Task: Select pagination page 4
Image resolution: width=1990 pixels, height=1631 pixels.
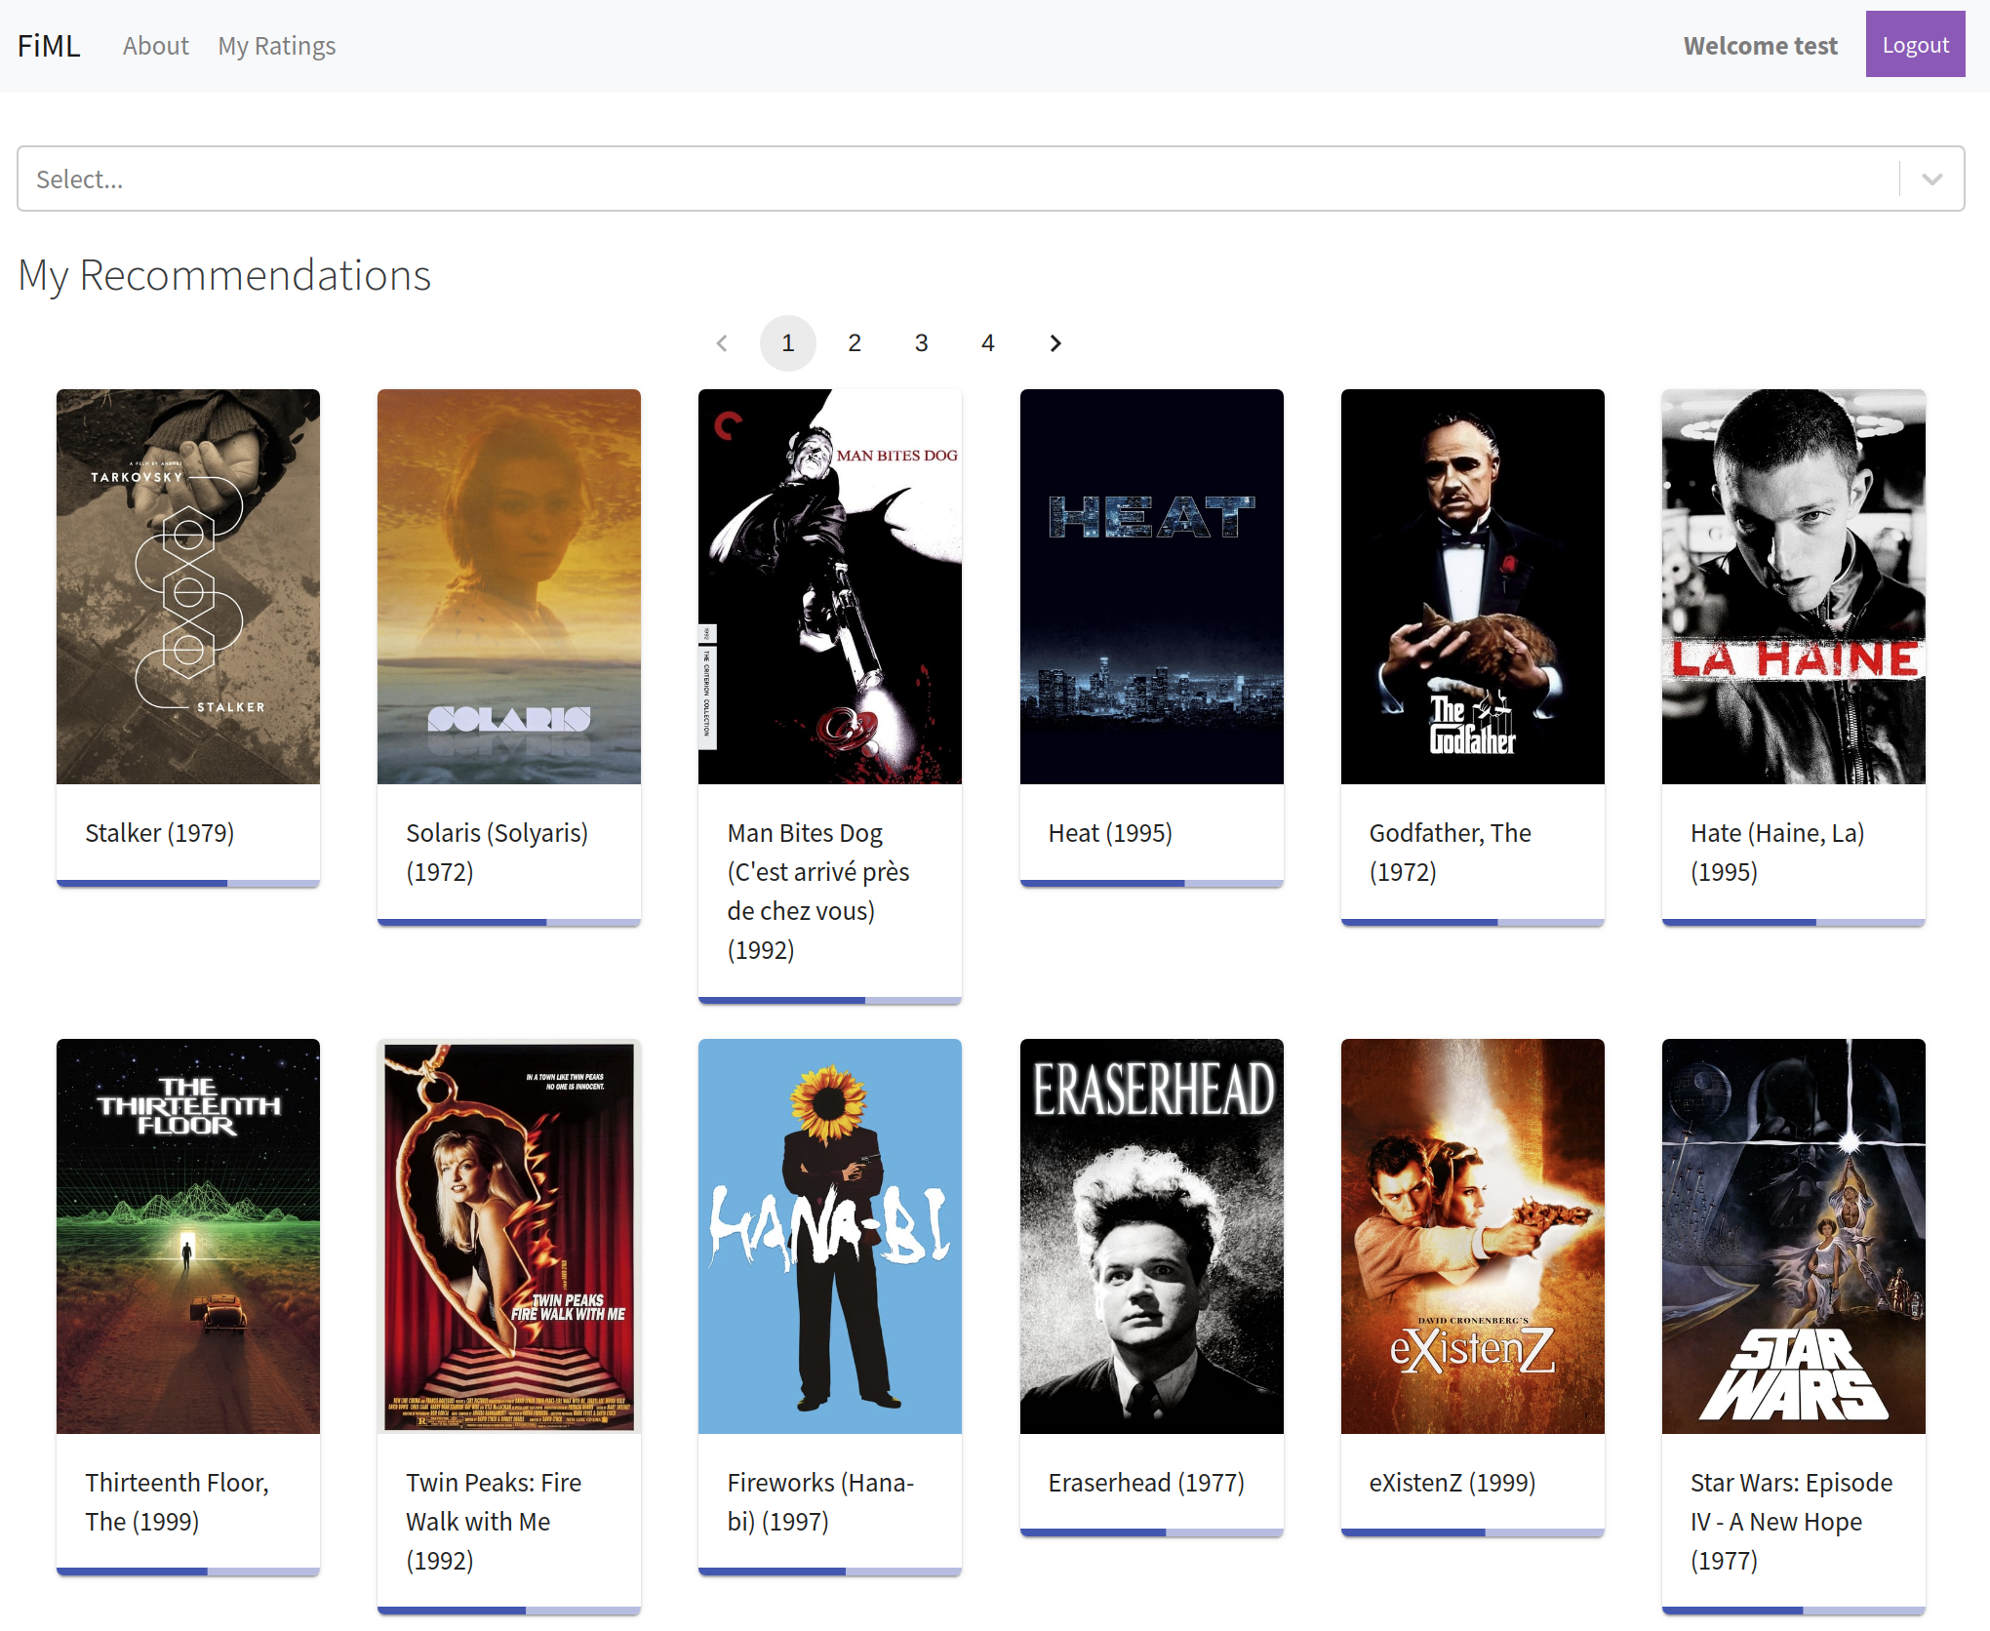Action: coord(988,343)
